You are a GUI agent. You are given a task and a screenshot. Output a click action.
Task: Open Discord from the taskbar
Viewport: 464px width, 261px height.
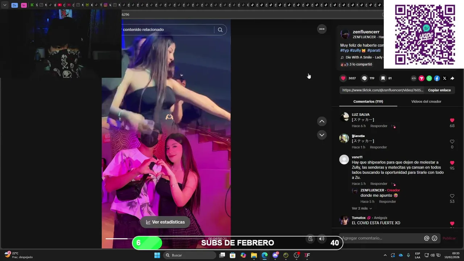pos(275,255)
